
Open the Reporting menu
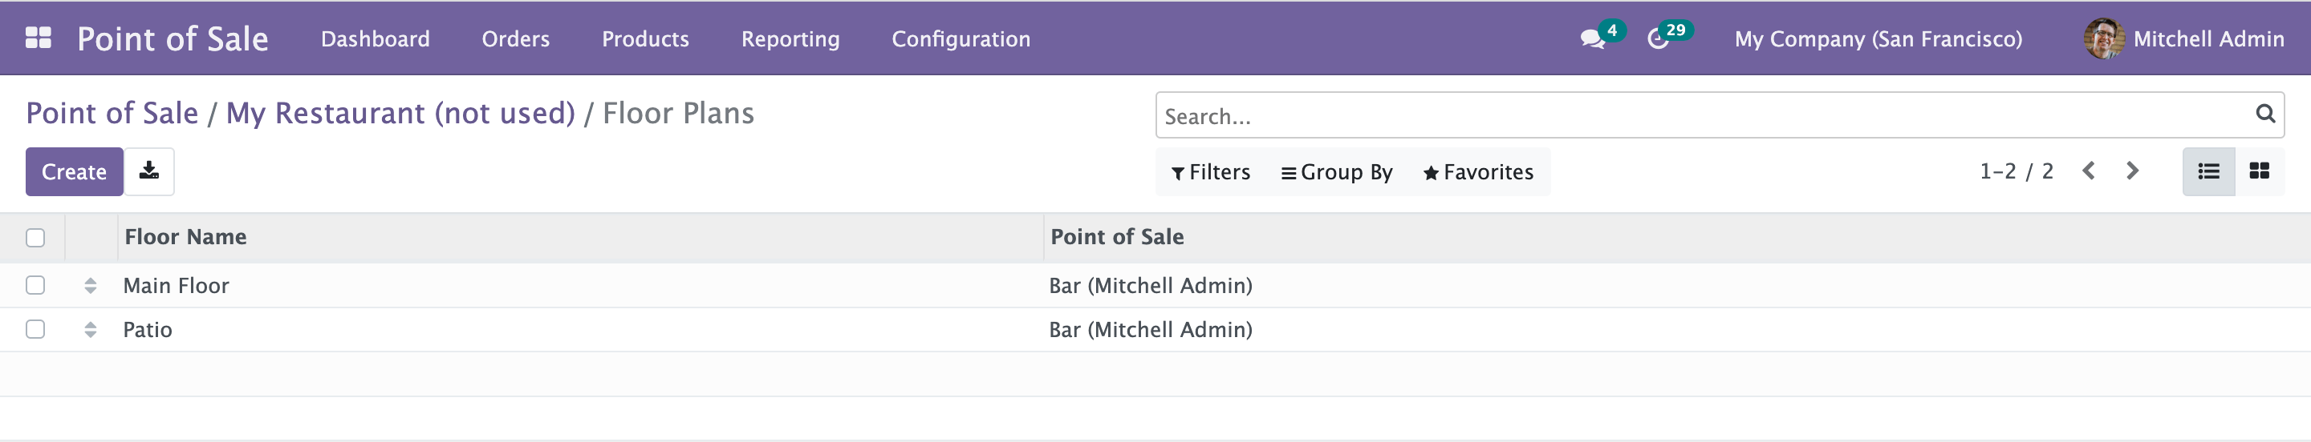pyautogui.click(x=790, y=39)
